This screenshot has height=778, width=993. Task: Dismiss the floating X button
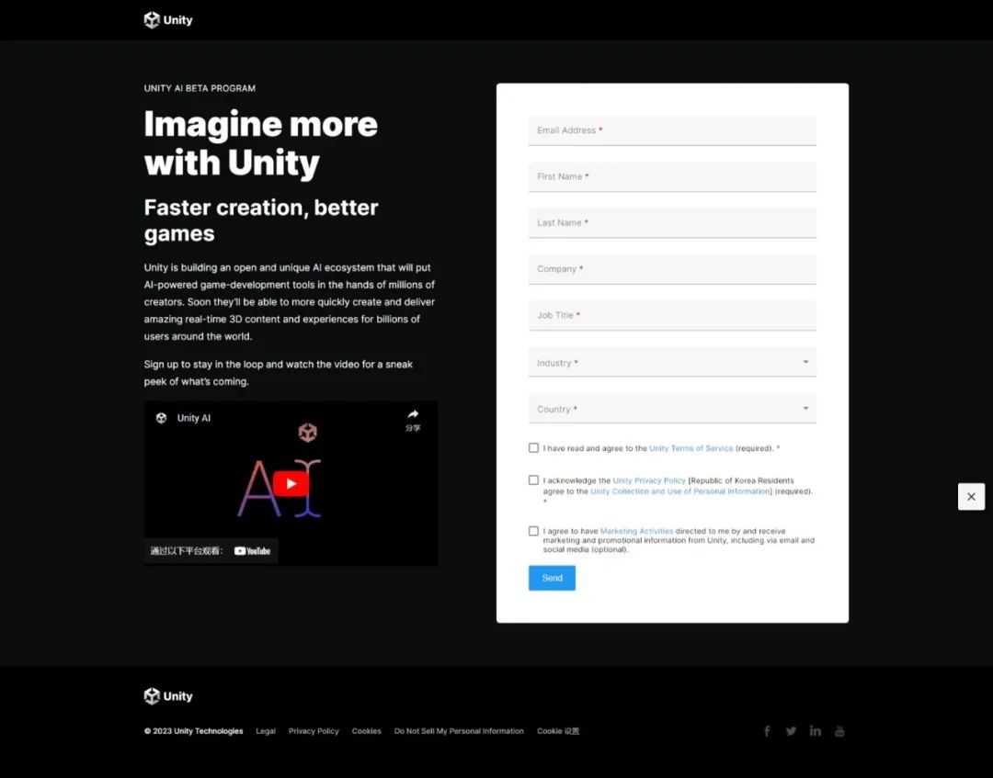pos(972,497)
